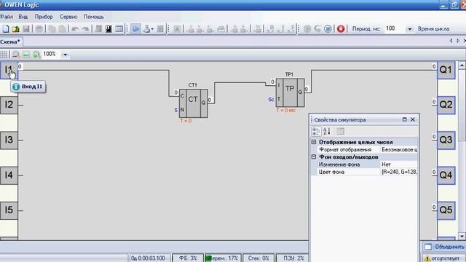Click the floppy disk Save icon
Screen dimensions: 466x262
(x=26, y=29)
